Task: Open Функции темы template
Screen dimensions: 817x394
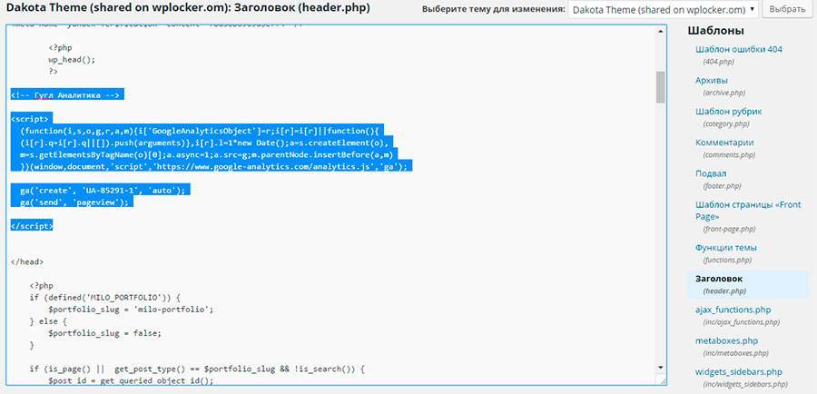Action: point(726,248)
